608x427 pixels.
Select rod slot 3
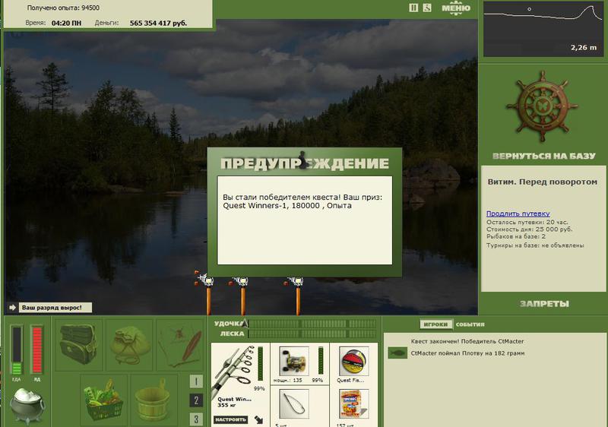coord(196,419)
